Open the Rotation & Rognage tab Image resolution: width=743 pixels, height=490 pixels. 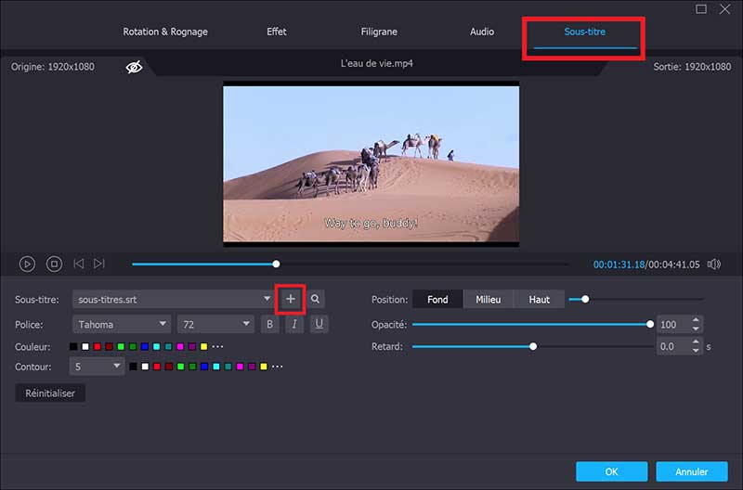(165, 32)
